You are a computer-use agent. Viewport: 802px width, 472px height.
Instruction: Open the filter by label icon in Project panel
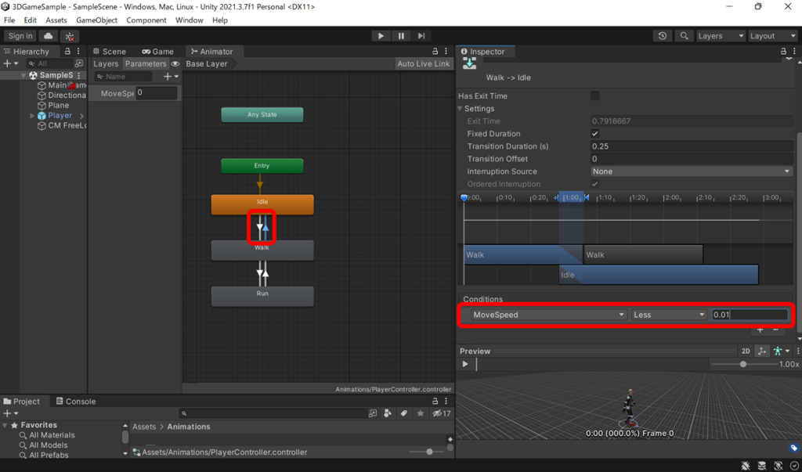(404, 413)
